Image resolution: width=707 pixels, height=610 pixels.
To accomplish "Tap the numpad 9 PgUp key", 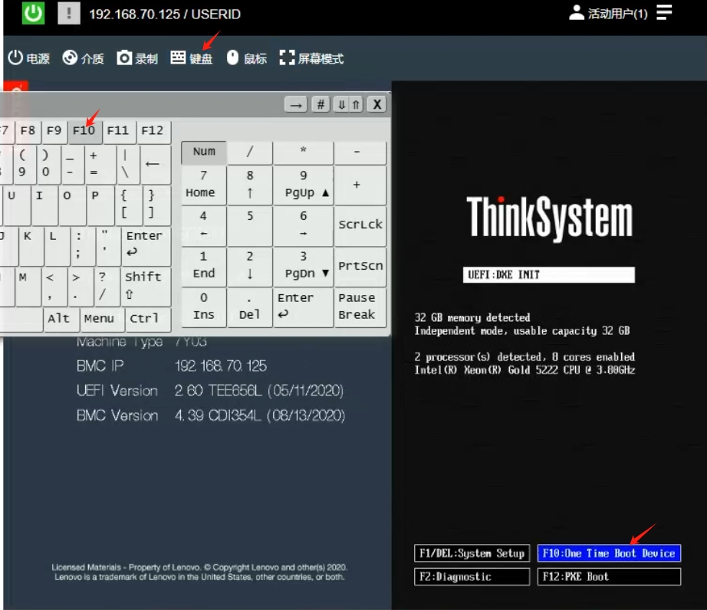I will pyautogui.click(x=304, y=185).
